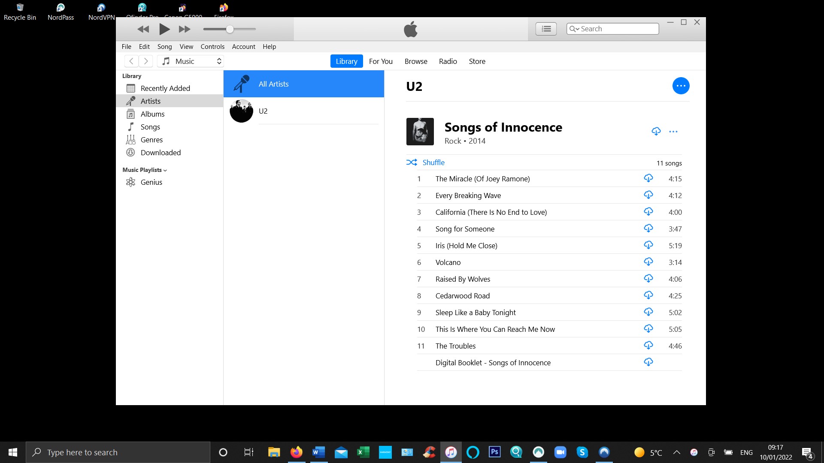824x463 pixels.
Task: Collapse the Music Playlists section
Action: click(x=145, y=170)
